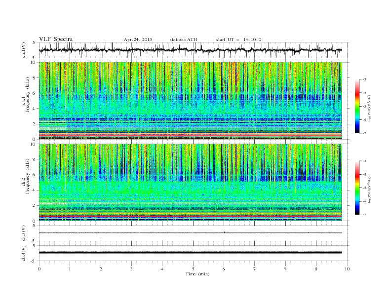391x302 pixels.
Task: Click the time axis tick label "0"
Action: coord(39,269)
